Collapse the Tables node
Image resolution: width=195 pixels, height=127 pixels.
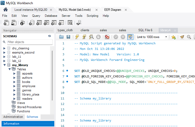click(9, 69)
